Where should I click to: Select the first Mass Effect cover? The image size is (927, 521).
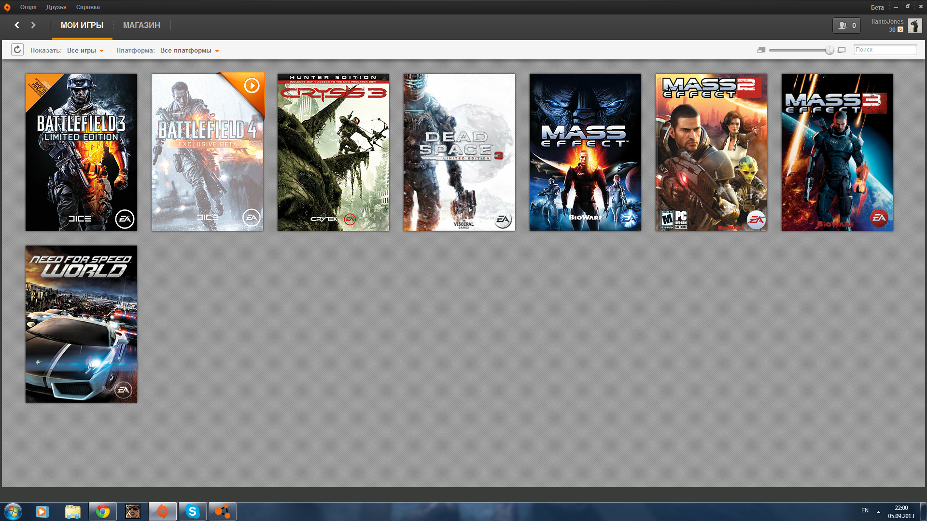[585, 152]
